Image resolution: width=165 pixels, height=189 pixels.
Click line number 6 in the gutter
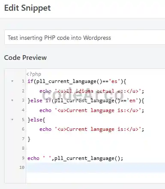23,129
